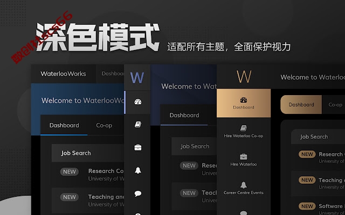345x215 pixels.
Task: Click the gold W logo in the right panel
Action: [244, 76]
